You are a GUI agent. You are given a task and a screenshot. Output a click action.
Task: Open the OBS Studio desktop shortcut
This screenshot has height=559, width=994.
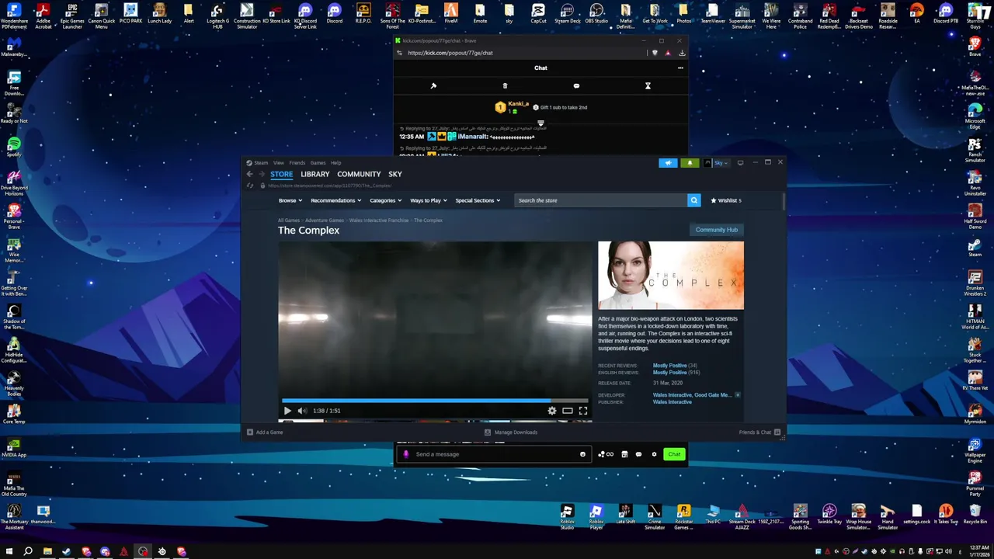[596, 13]
